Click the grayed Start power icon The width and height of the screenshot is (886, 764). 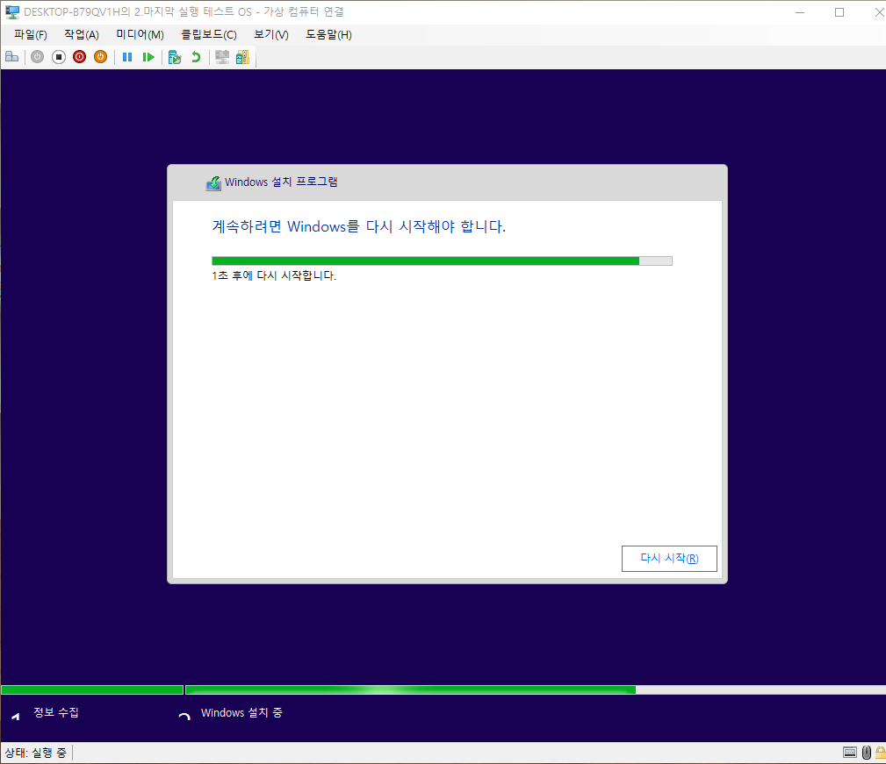click(x=37, y=57)
